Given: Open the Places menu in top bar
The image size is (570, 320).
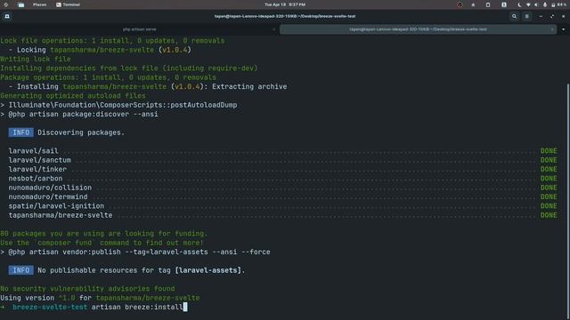Looking at the screenshot, I should [x=39, y=4].
